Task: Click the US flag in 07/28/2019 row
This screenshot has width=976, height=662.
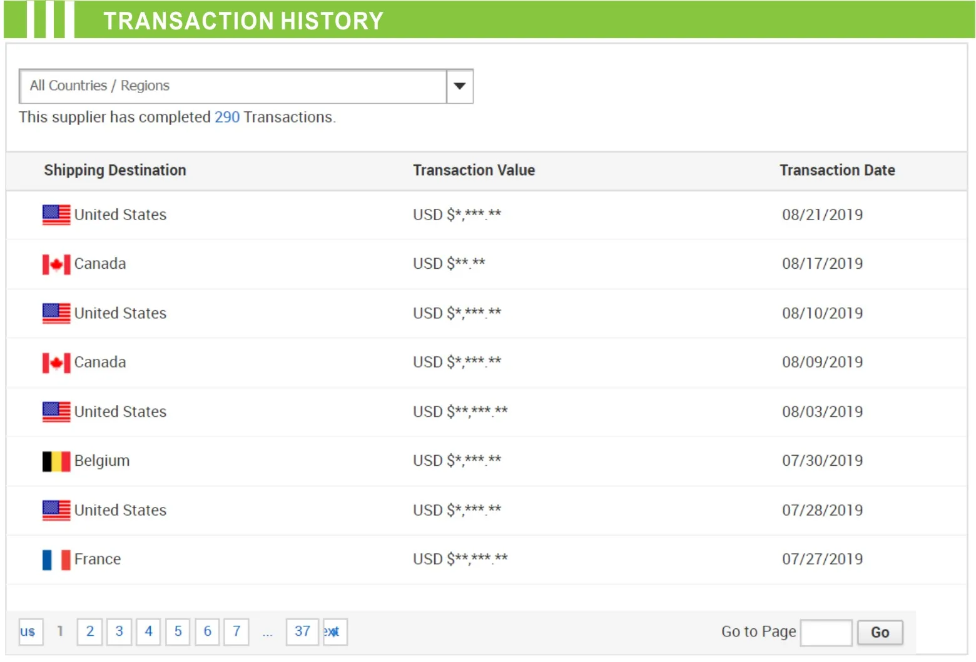Action: 56,510
